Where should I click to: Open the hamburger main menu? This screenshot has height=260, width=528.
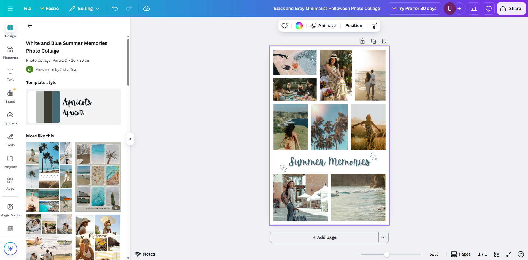[10, 9]
